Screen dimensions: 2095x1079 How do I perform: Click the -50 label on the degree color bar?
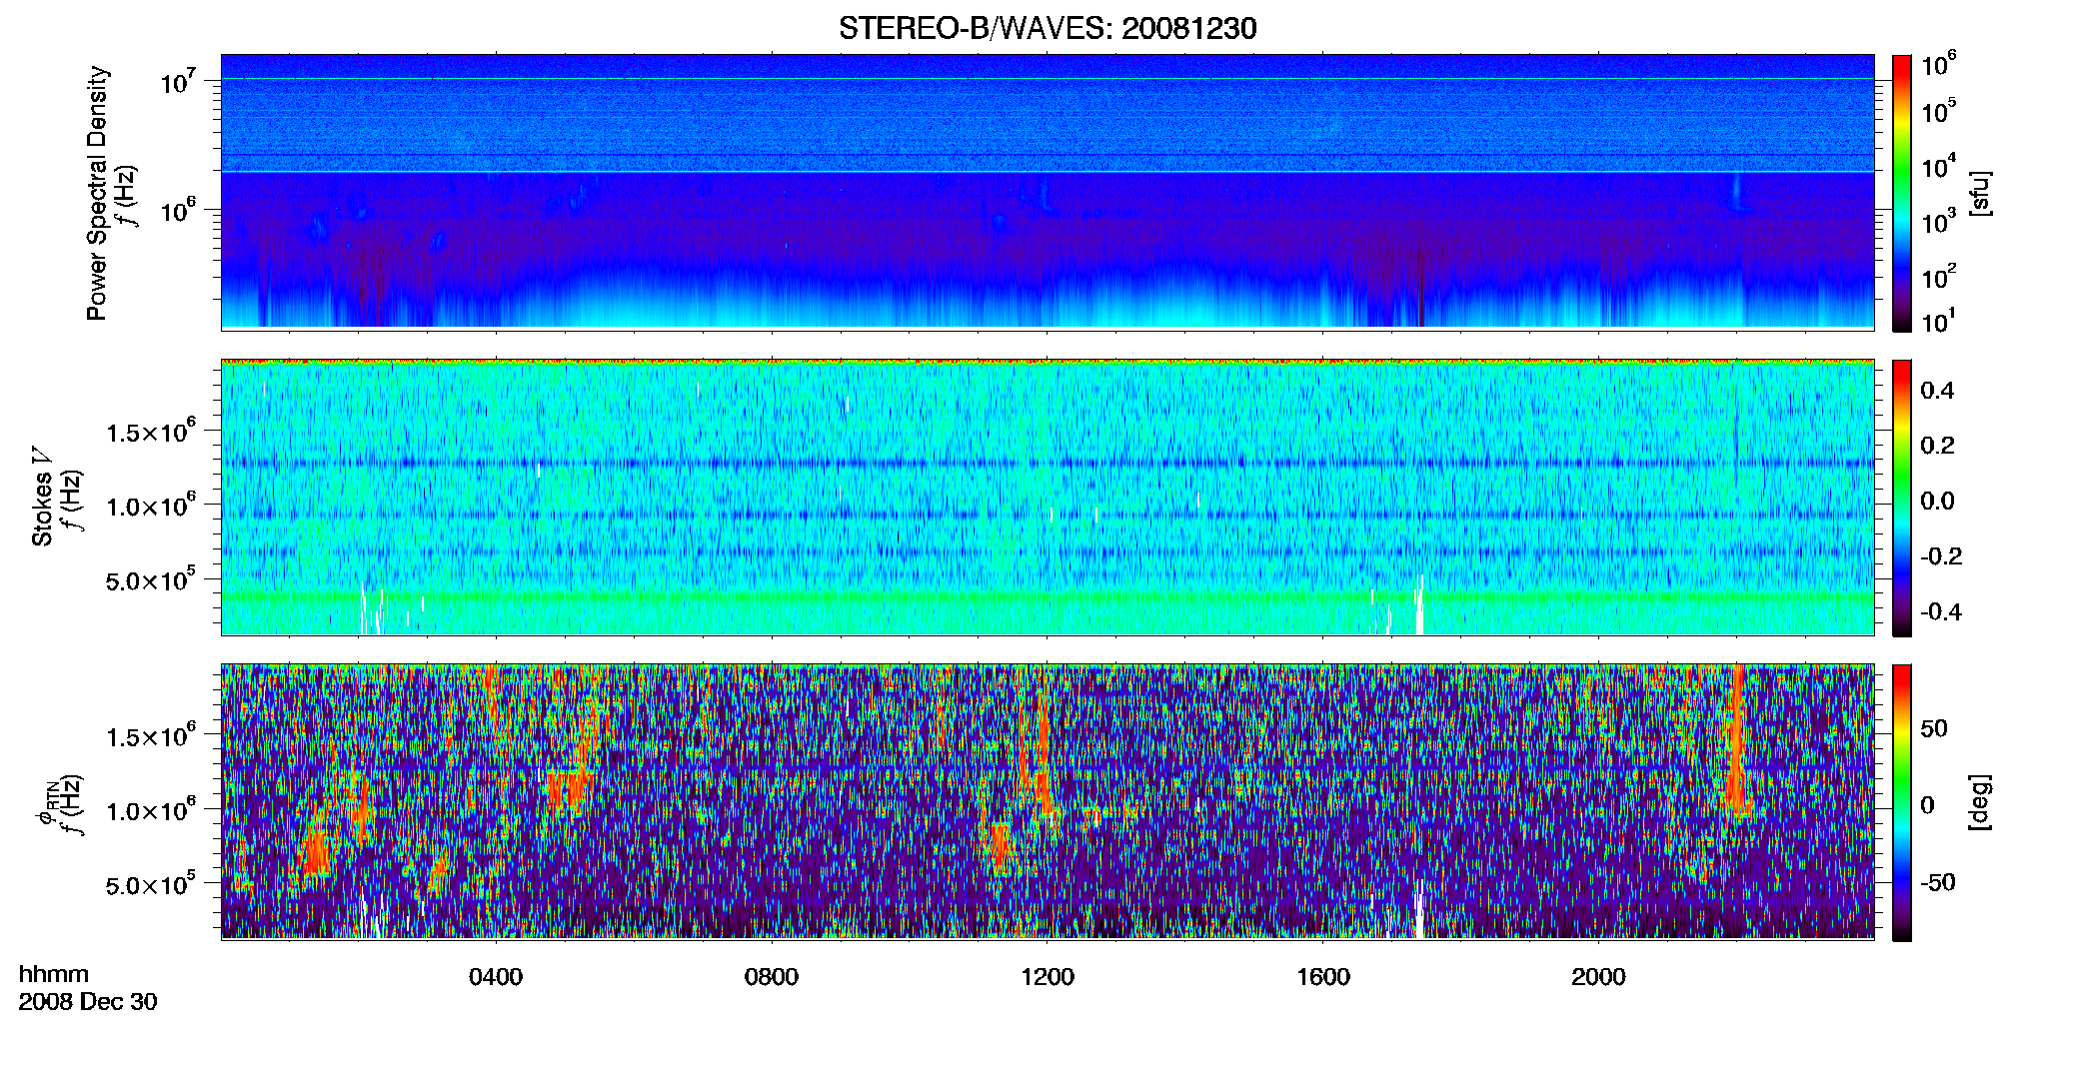click(1938, 882)
